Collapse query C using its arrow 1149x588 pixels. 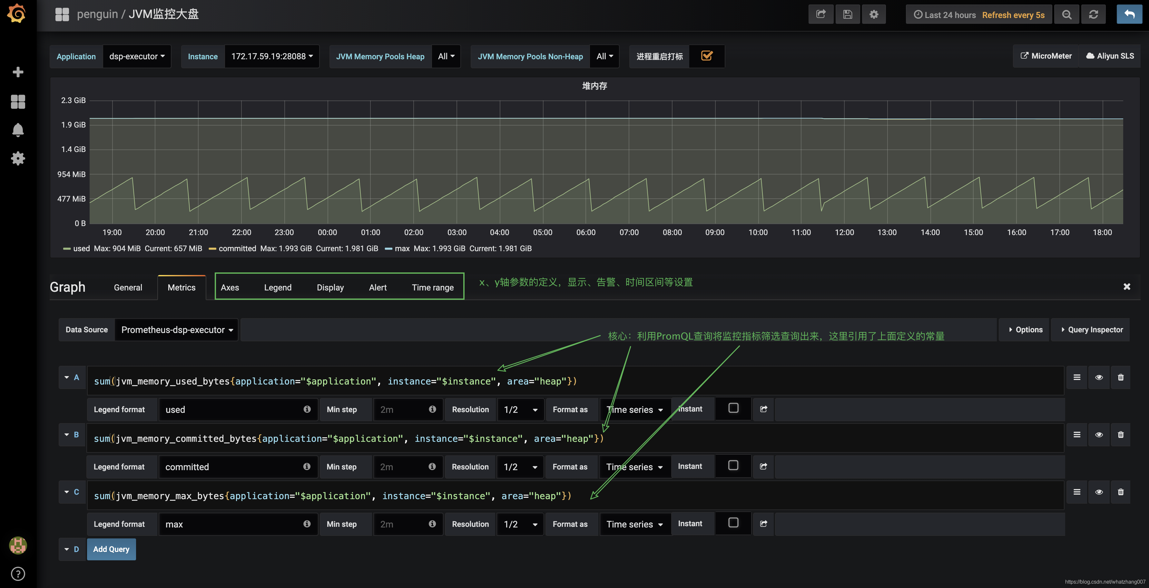(66, 492)
